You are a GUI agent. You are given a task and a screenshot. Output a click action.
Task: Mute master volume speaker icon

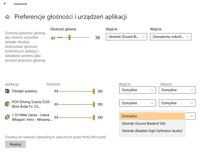point(53,38)
